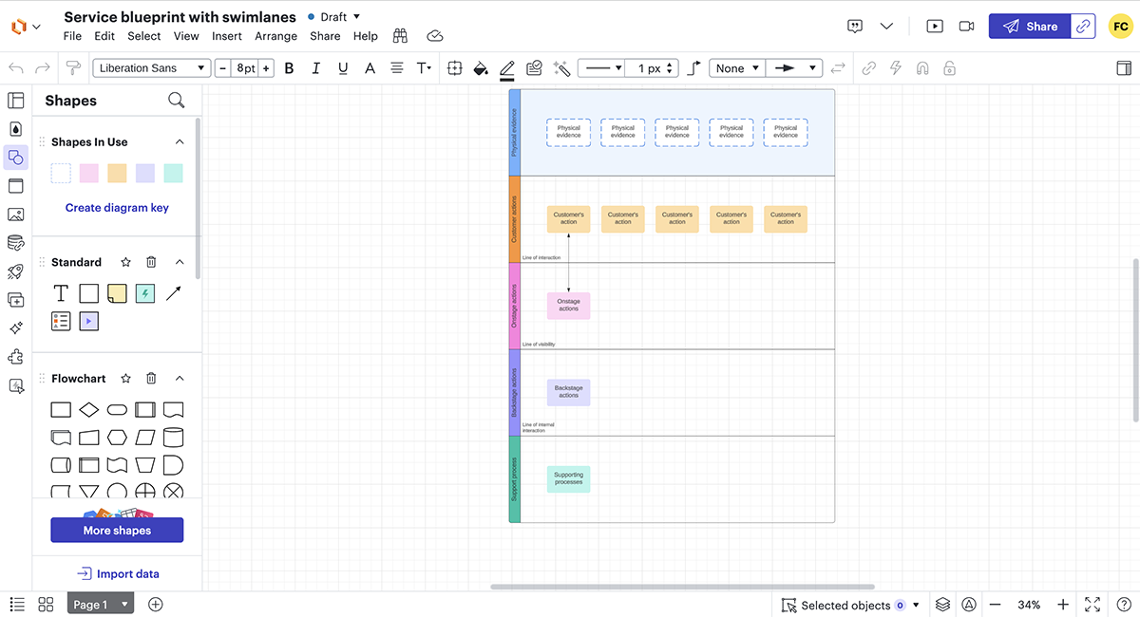Toggle underline formatting

[x=342, y=67]
